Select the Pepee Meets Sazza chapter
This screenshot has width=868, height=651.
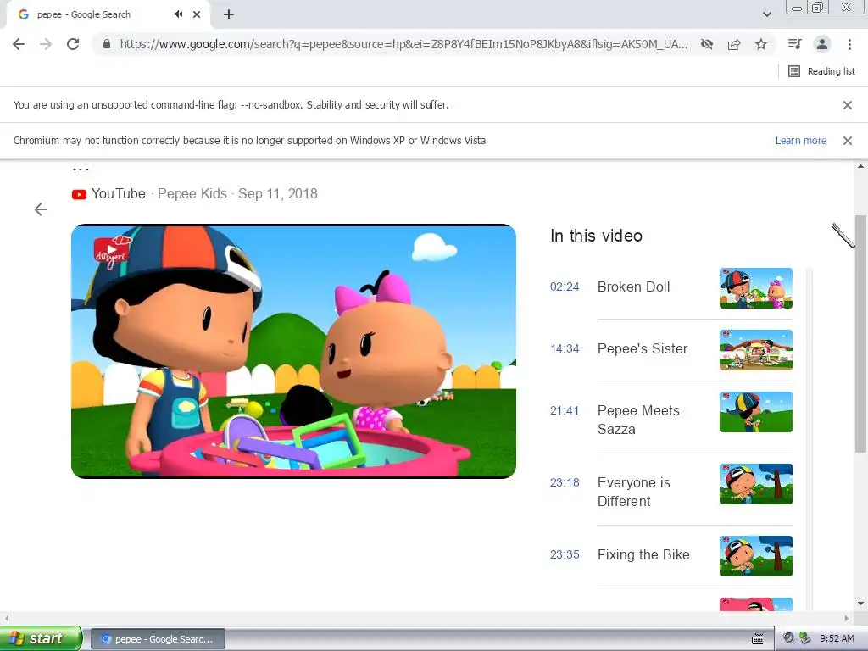click(x=638, y=420)
